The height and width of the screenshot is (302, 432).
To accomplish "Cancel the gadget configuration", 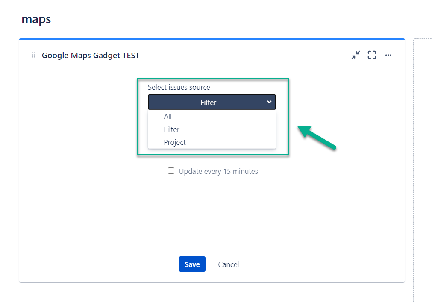I will tap(229, 264).
